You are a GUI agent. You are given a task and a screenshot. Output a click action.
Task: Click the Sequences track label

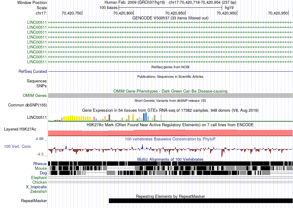pos(37,81)
